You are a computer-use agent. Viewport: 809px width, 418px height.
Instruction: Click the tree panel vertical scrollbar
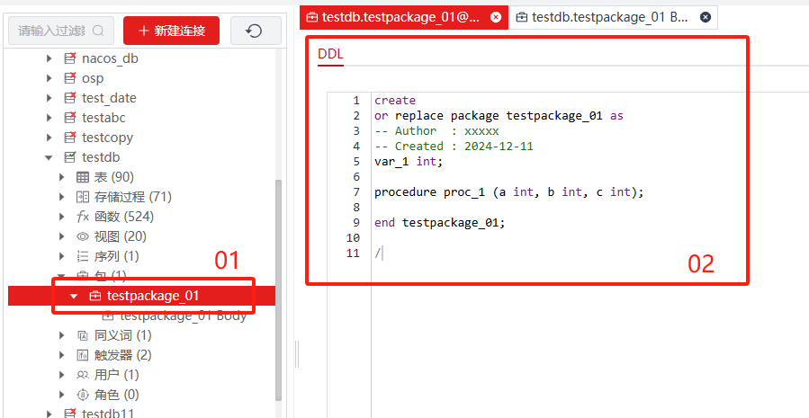pos(278,288)
